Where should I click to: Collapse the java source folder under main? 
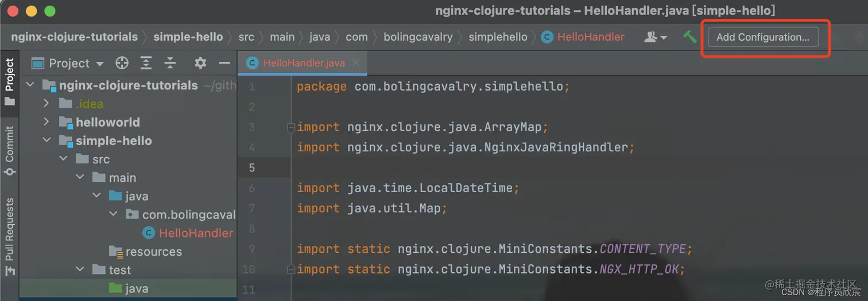pos(97,196)
